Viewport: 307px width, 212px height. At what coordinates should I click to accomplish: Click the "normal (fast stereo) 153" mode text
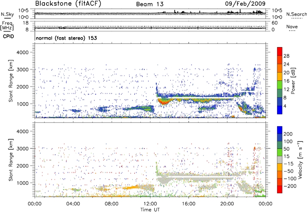[x=66, y=38]
